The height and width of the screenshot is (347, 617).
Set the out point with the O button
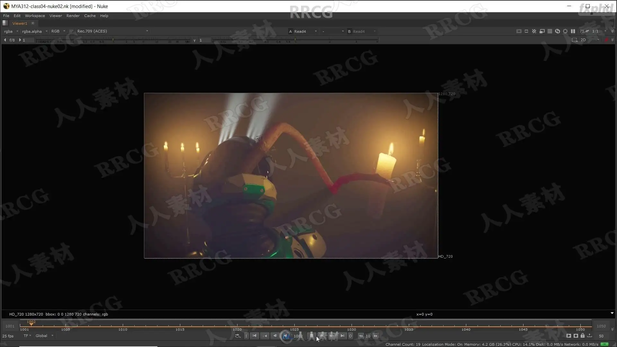[350, 336]
